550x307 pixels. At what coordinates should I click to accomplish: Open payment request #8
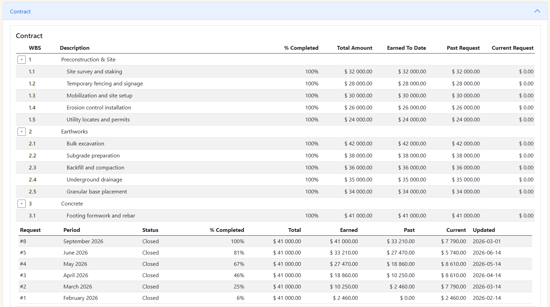pos(23,241)
